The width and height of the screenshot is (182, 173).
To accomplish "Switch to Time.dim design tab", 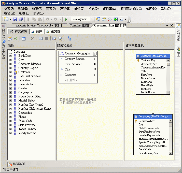I will 80,25.
